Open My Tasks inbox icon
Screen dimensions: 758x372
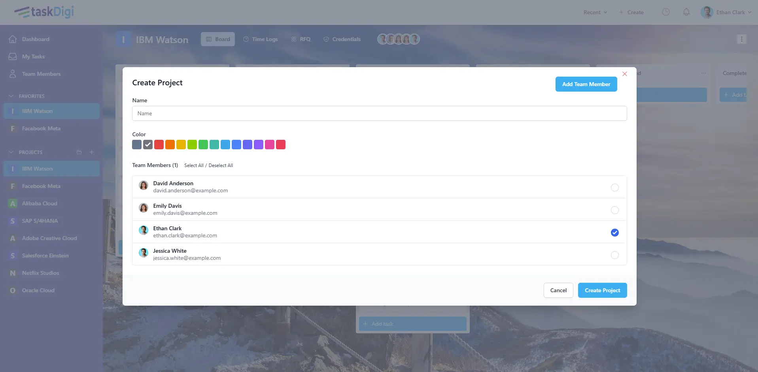pos(13,56)
